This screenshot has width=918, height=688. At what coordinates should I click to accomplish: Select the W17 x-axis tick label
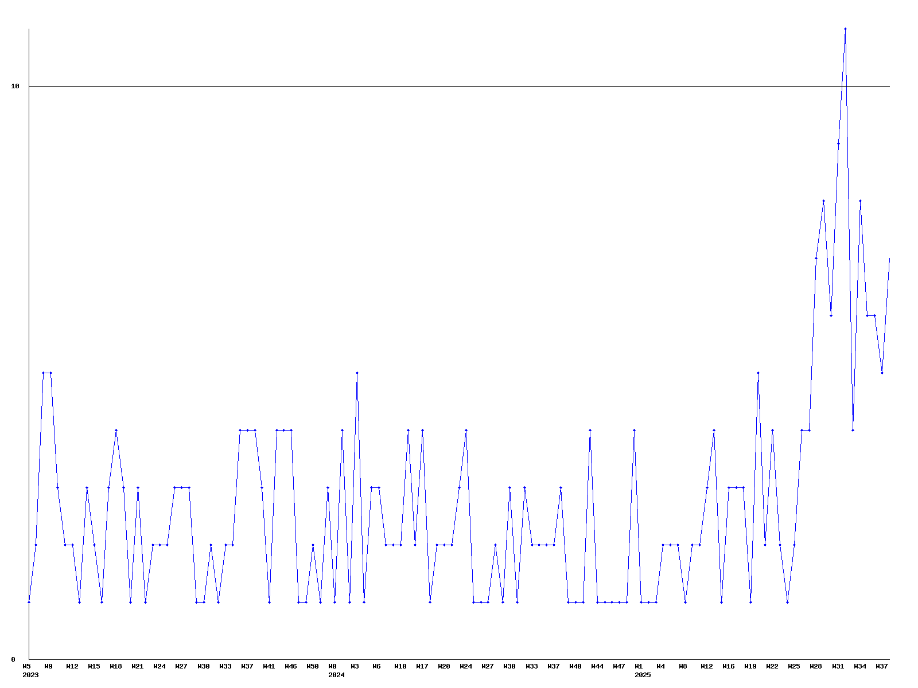point(422,667)
